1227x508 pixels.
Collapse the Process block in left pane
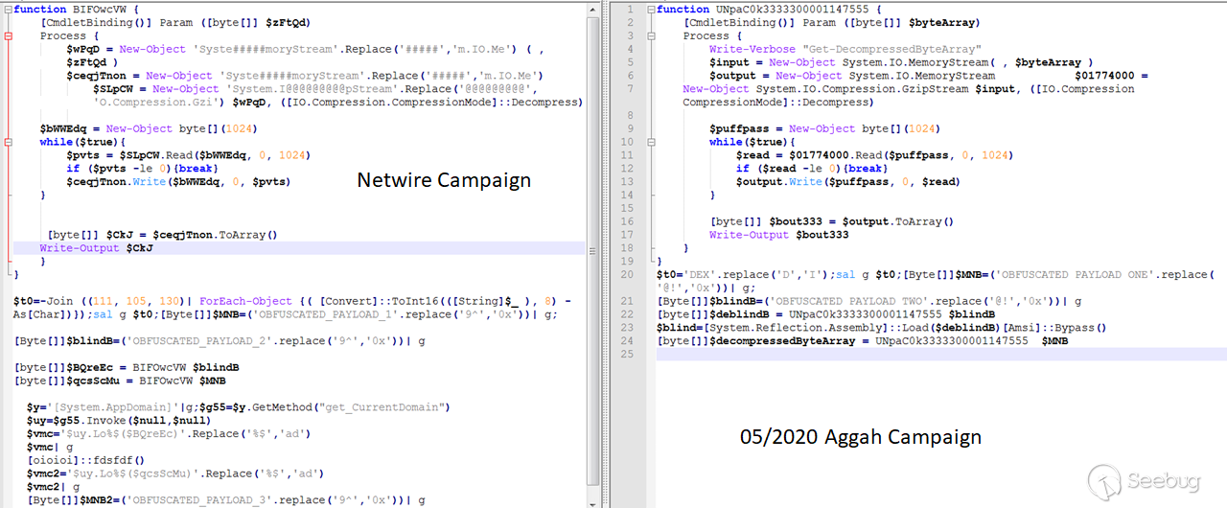[8, 35]
